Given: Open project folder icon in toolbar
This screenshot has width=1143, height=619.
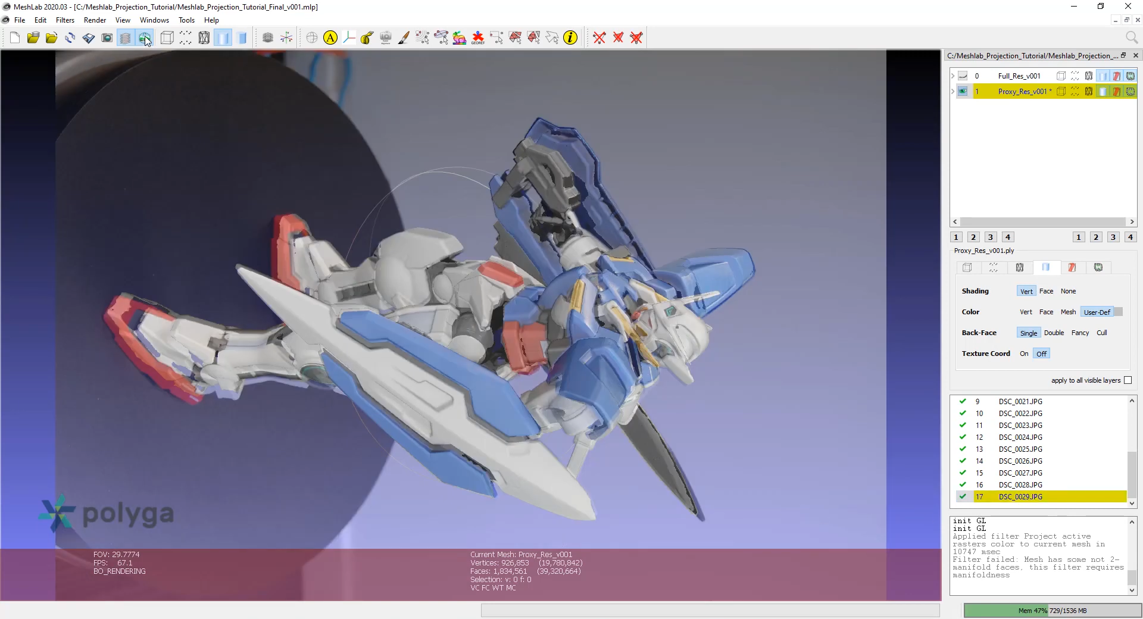Looking at the screenshot, I should click(33, 38).
